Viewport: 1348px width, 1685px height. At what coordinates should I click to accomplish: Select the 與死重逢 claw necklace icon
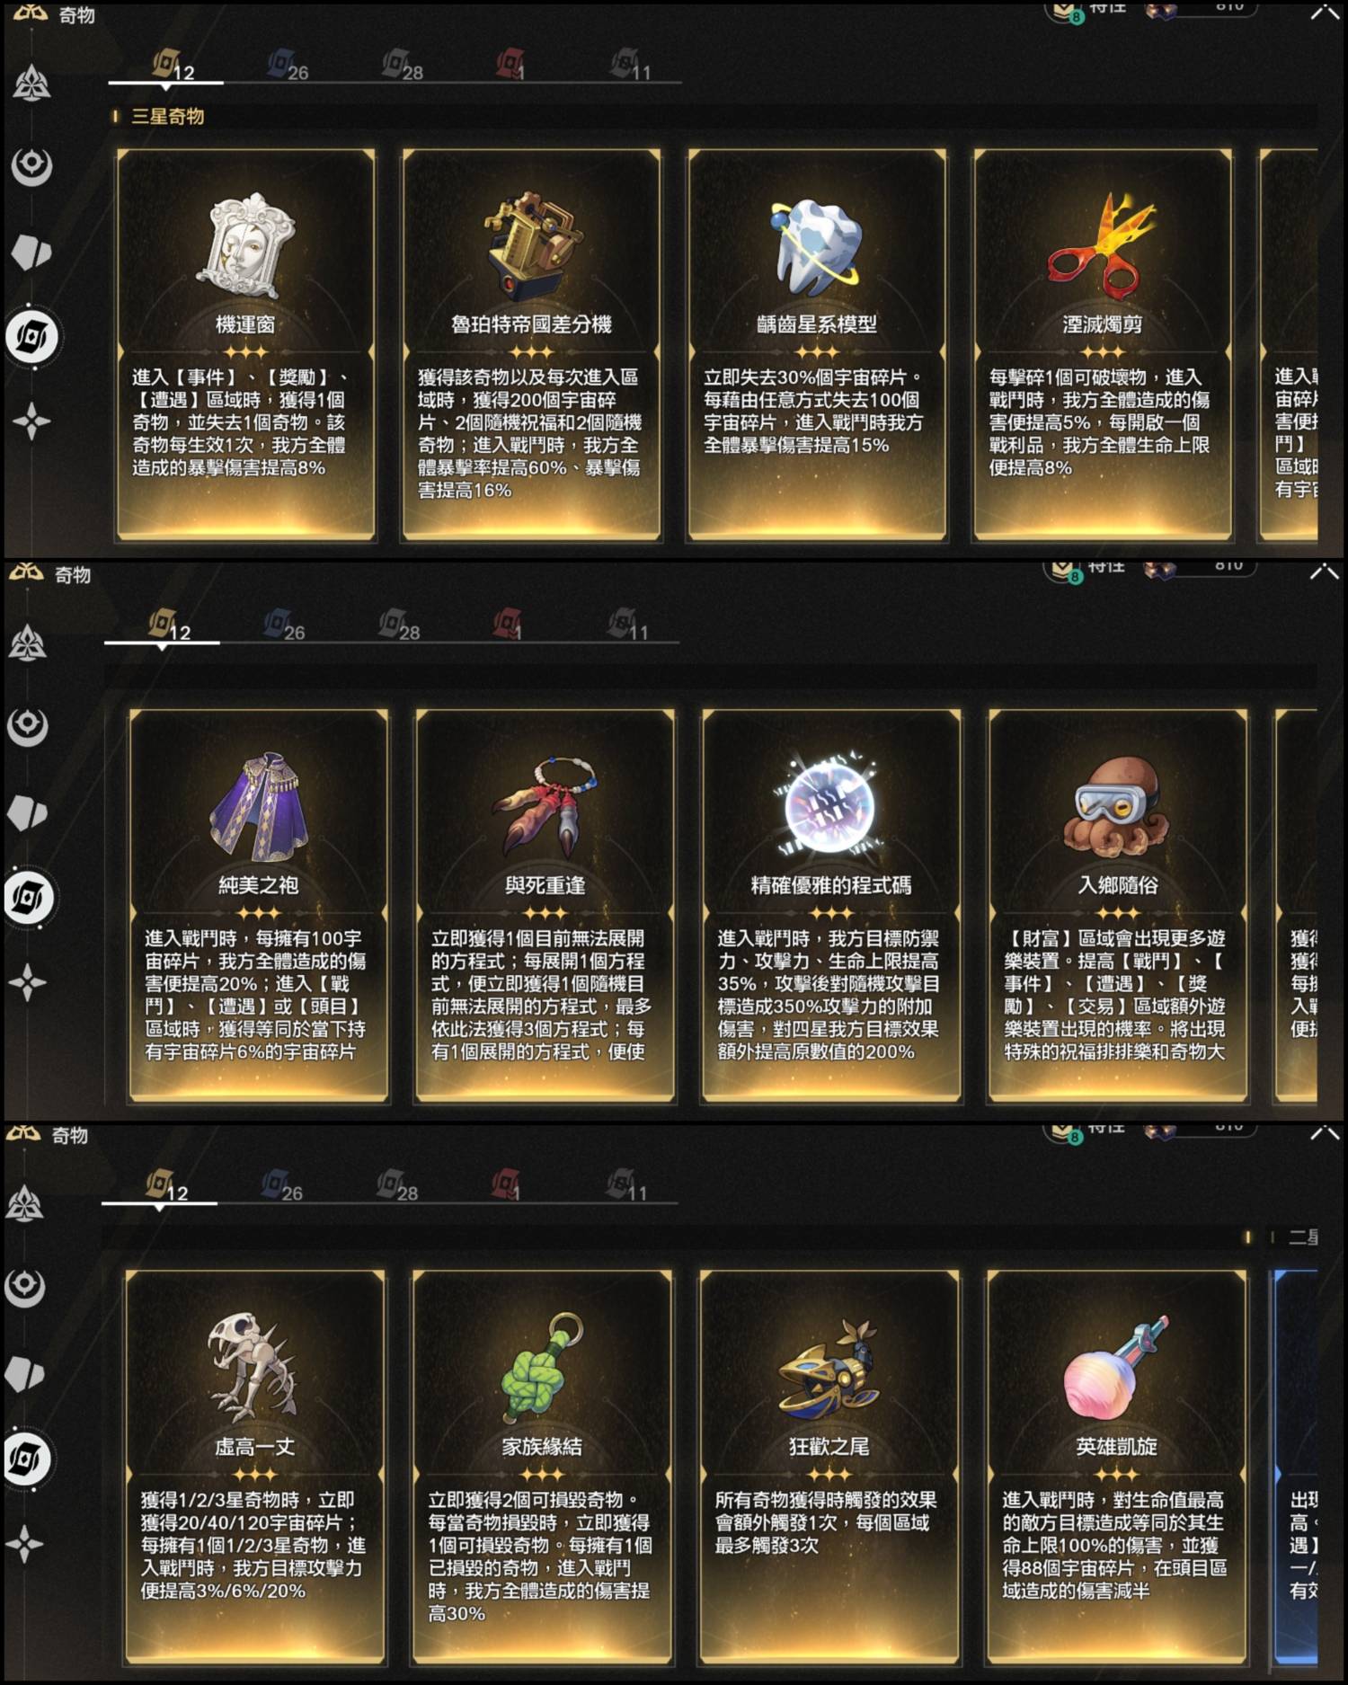[x=545, y=807]
